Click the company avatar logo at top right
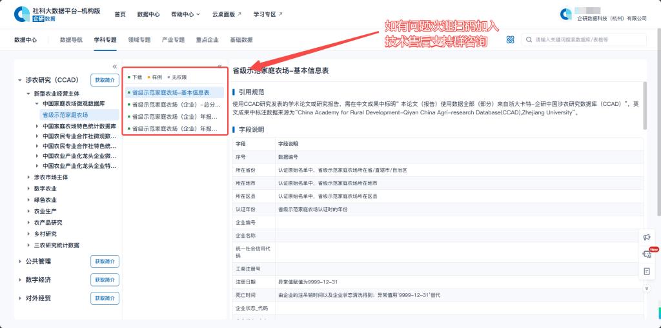This screenshot has height=328, width=661. (566, 14)
